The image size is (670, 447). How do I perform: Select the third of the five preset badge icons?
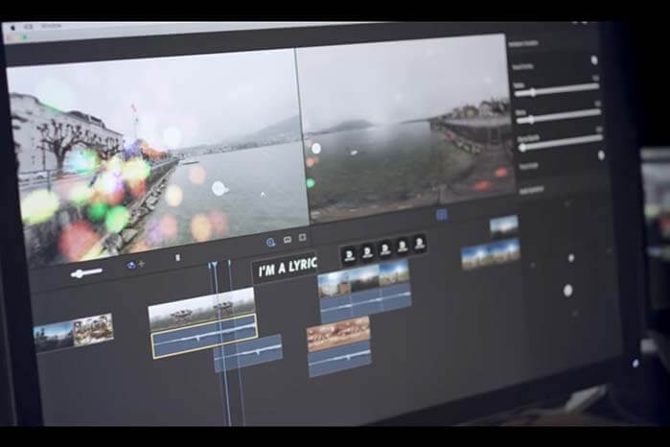pyautogui.click(x=385, y=249)
